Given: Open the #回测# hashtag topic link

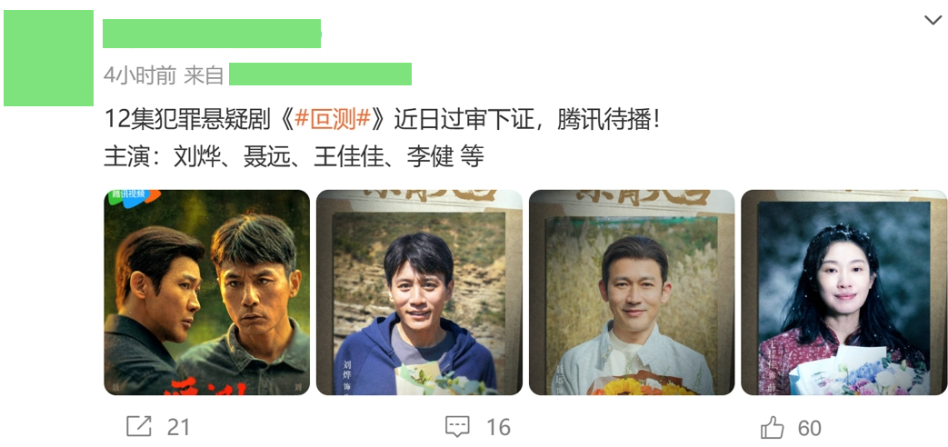Looking at the screenshot, I should (332, 120).
